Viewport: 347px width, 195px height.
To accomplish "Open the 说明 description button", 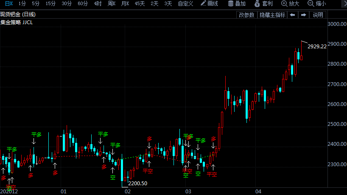I will click(318, 15).
